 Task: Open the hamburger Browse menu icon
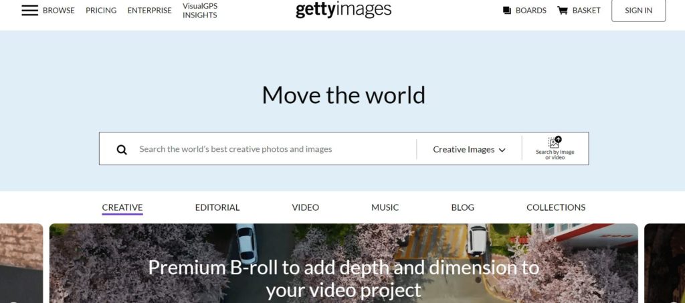[x=29, y=11]
